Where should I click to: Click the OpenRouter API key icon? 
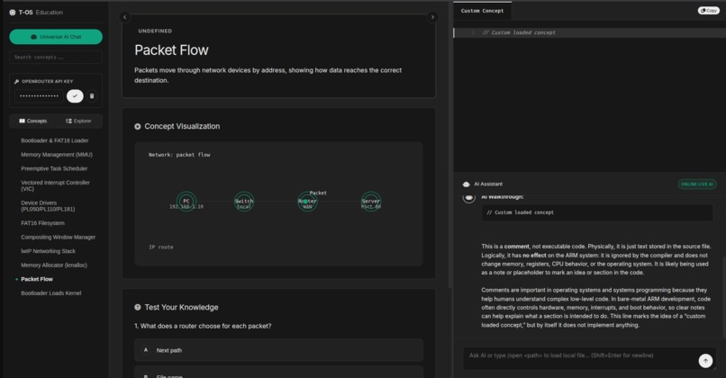coord(17,81)
